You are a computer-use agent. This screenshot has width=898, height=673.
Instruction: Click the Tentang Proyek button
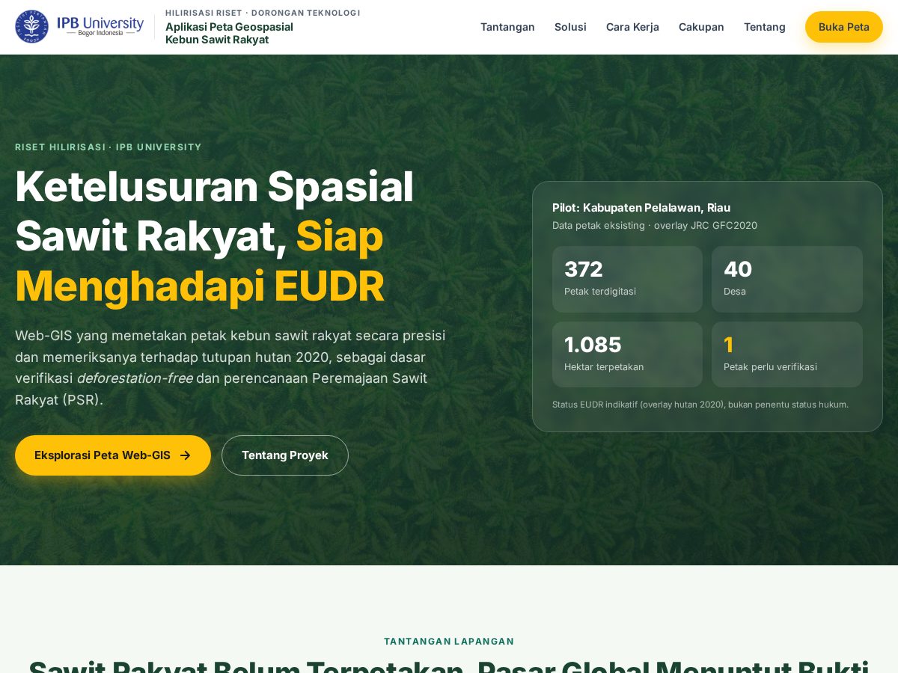pyautogui.click(x=285, y=455)
